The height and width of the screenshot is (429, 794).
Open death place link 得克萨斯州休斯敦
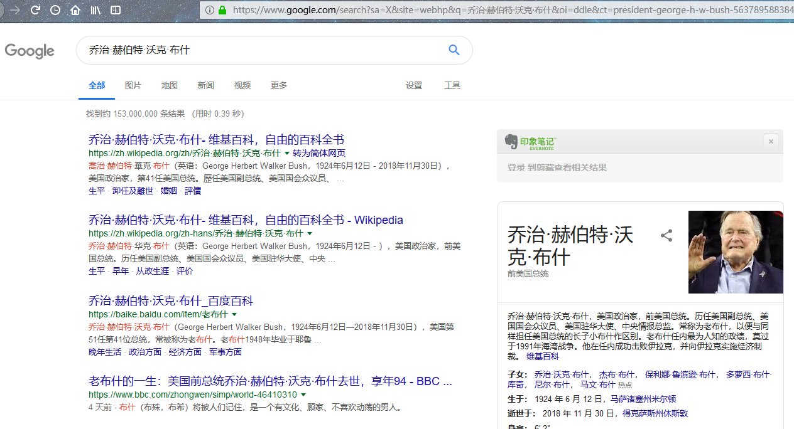click(655, 414)
